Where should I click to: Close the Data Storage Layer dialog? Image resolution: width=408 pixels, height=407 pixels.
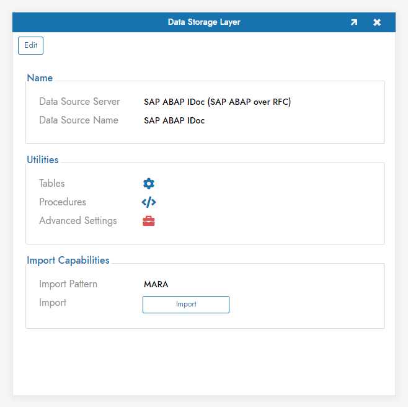[x=377, y=22]
